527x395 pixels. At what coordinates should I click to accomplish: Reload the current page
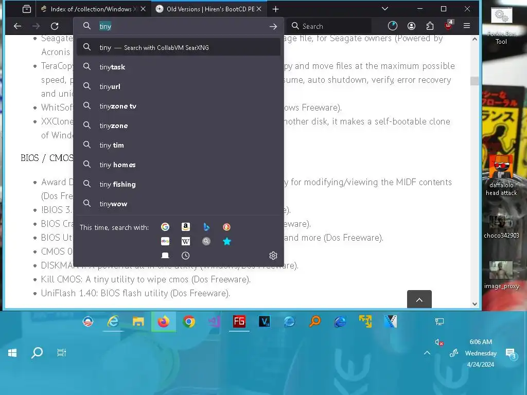click(x=55, y=26)
